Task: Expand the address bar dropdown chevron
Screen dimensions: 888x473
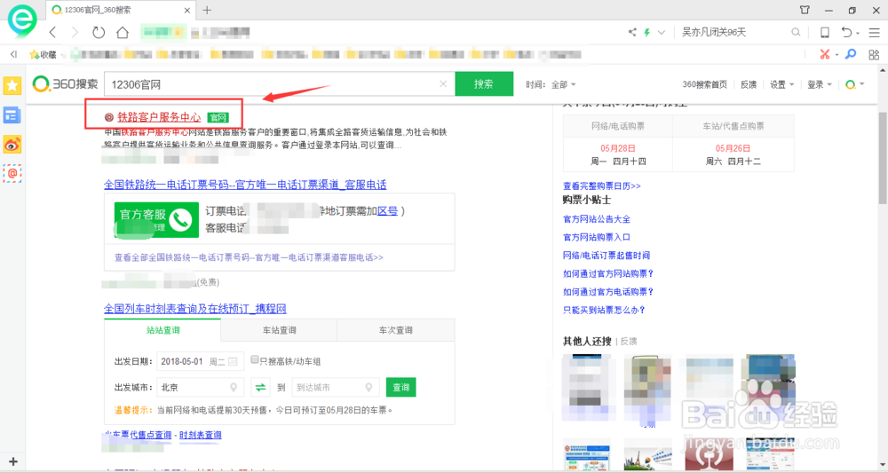Action: (x=661, y=32)
